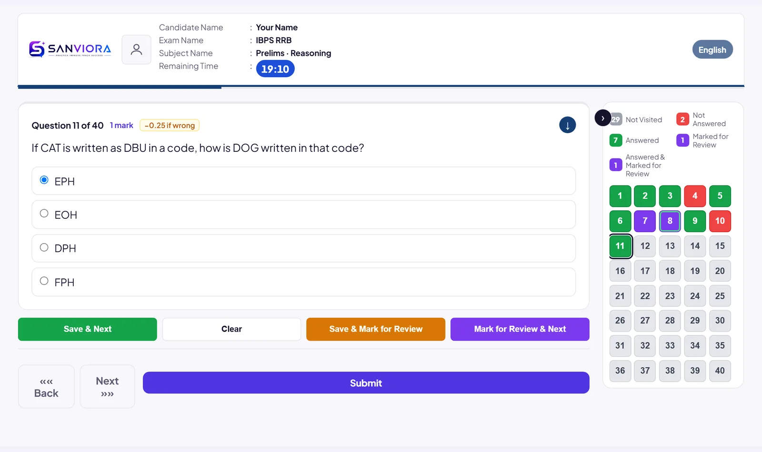Image resolution: width=762 pixels, height=452 pixels.
Task: Go Back to previous question
Action: click(x=46, y=387)
